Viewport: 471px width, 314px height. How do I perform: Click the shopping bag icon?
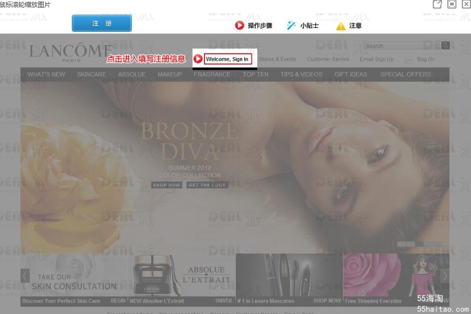coord(409,60)
